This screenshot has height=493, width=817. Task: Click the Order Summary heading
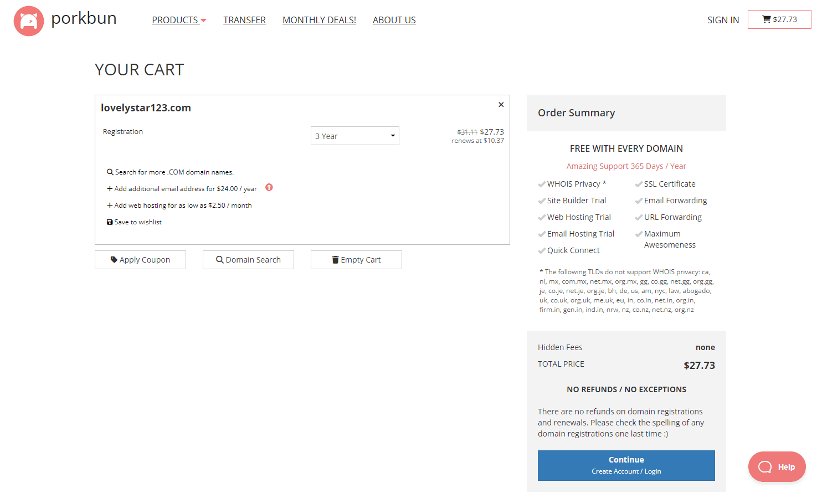pos(576,113)
